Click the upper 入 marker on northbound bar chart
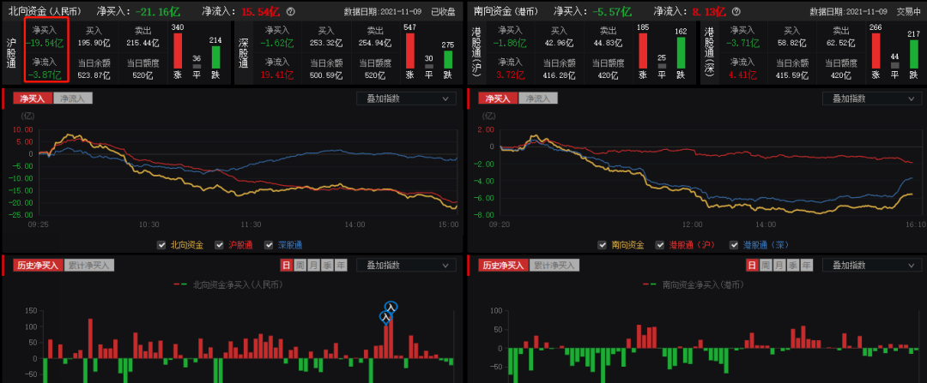Screen dimensions: 927x383 pos(391,307)
